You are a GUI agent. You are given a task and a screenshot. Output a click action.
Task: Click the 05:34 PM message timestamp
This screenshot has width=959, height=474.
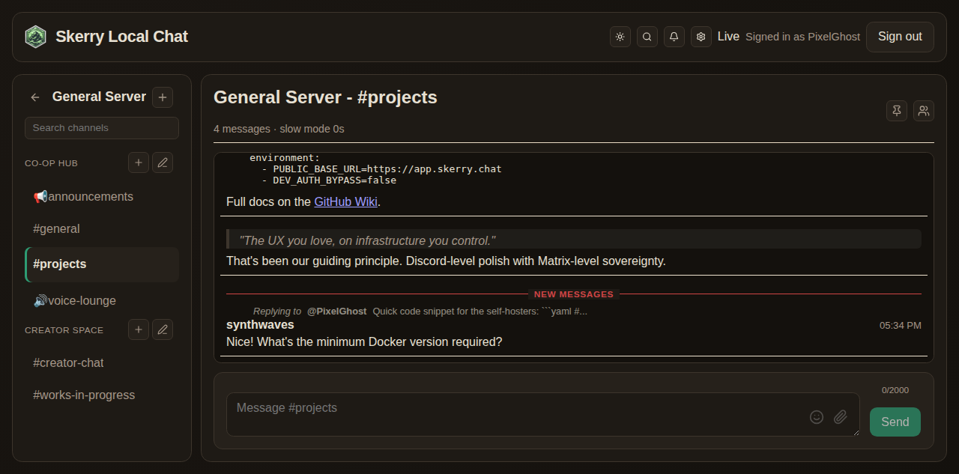click(901, 326)
